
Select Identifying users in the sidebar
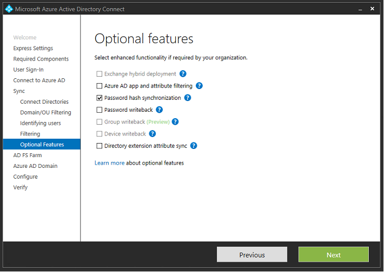(41, 123)
